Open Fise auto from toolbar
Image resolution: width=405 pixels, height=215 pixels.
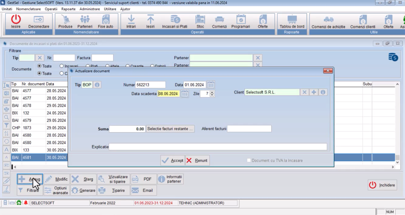coord(105,22)
